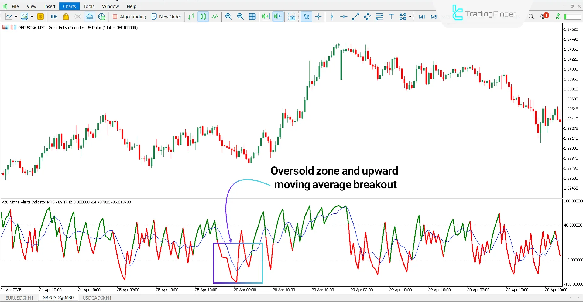Open the Market store (shopping bag icon)
Viewport: 583px width, 302px height.
tap(66, 16)
